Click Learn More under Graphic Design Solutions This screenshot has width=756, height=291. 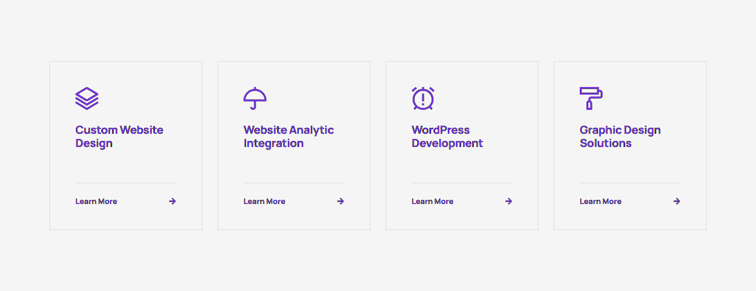point(601,201)
